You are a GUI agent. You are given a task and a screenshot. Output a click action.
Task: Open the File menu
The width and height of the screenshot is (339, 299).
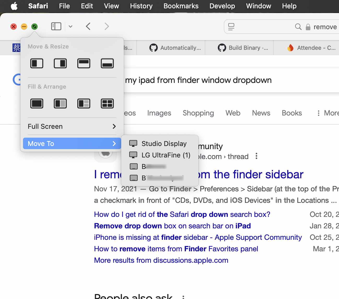[x=65, y=6]
